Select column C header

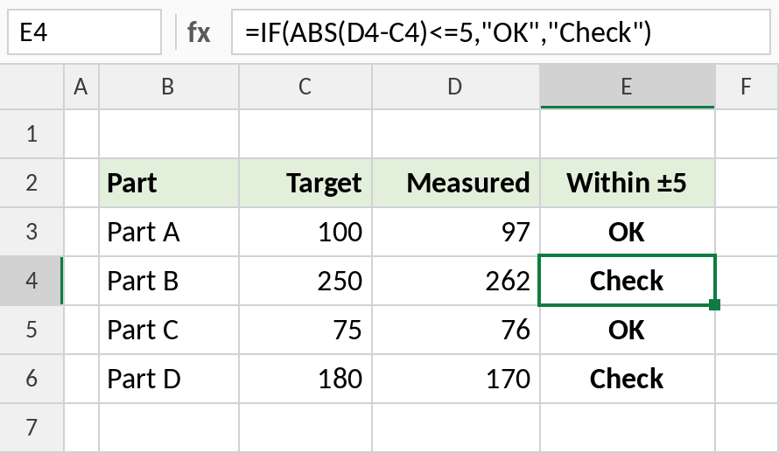tap(305, 87)
